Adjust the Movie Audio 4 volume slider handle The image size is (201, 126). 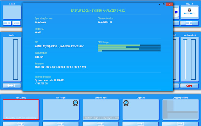[x=185, y=39]
